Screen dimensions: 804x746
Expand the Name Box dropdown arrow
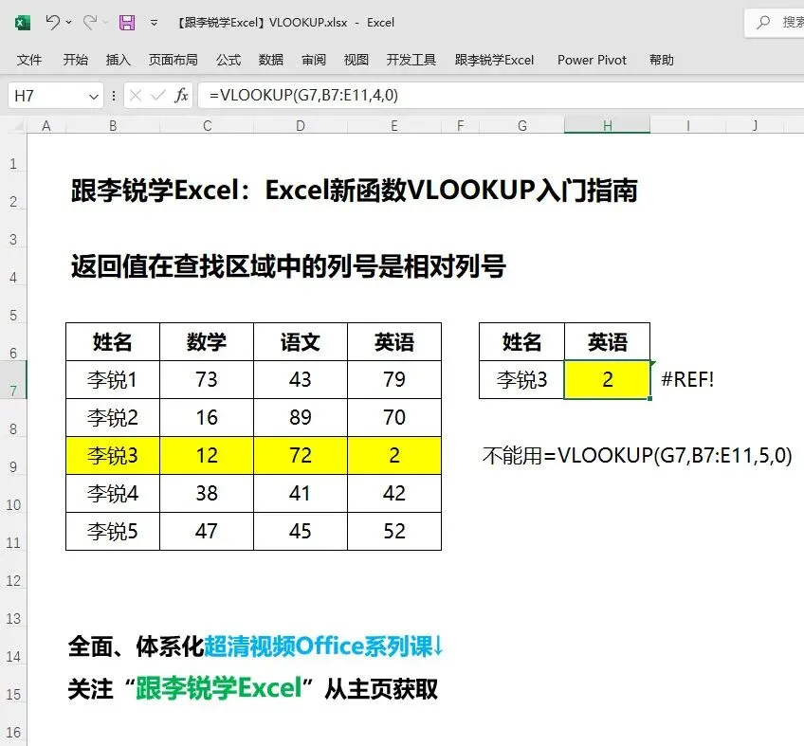(93, 96)
